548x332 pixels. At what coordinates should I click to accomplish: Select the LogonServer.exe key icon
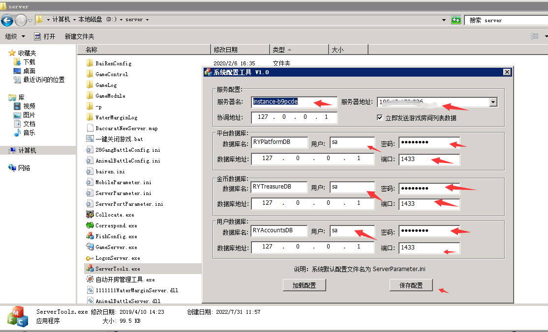(90, 258)
